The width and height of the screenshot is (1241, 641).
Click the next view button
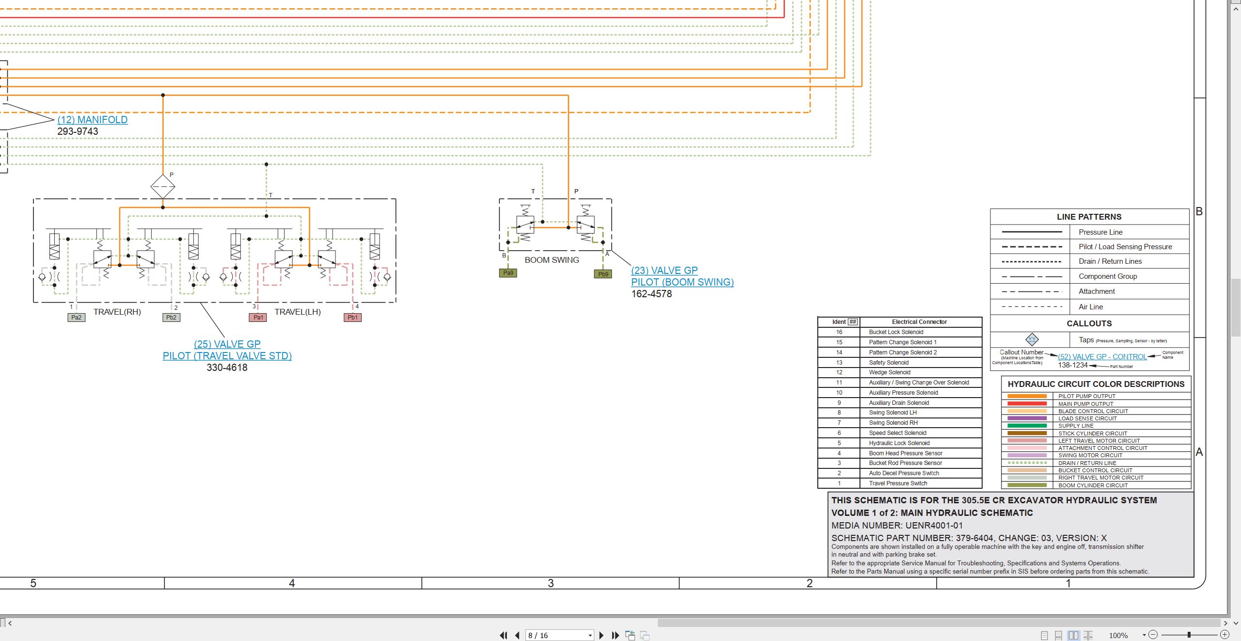645,635
